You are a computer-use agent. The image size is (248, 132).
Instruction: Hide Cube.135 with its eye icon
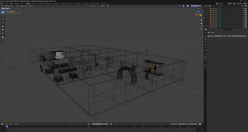(244, 9)
